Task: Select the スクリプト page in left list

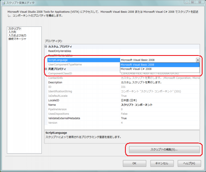Action: pyautogui.click(x=15, y=29)
